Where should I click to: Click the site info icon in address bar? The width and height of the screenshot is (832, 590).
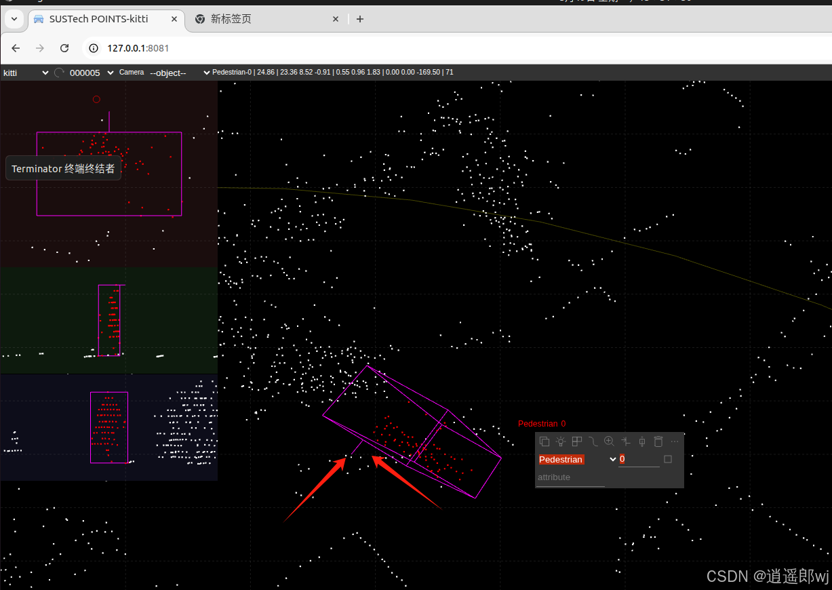[x=94, y=48]
